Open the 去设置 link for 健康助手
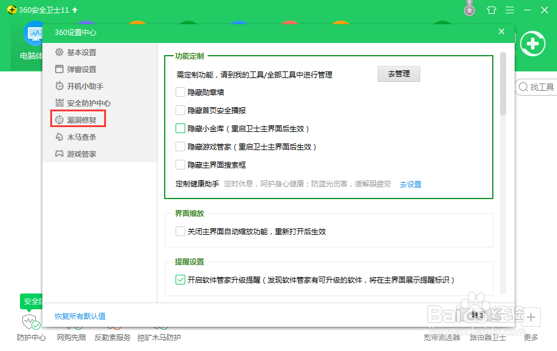Viewport: 557px width, 351px height. [410, 184]
